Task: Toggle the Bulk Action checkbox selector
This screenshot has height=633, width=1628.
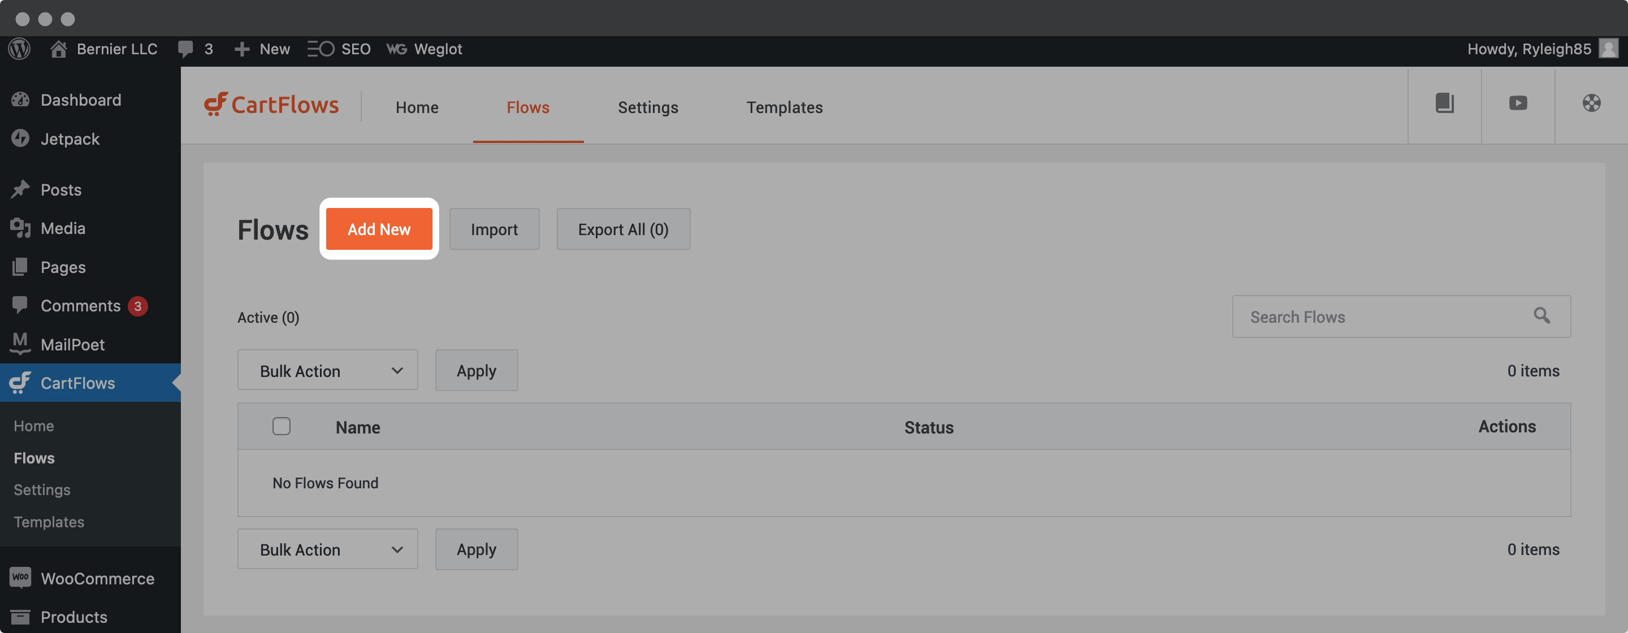Action: [282, 426]
